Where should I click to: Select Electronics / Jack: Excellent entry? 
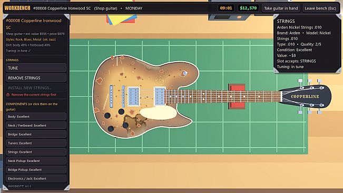[36, 179]
